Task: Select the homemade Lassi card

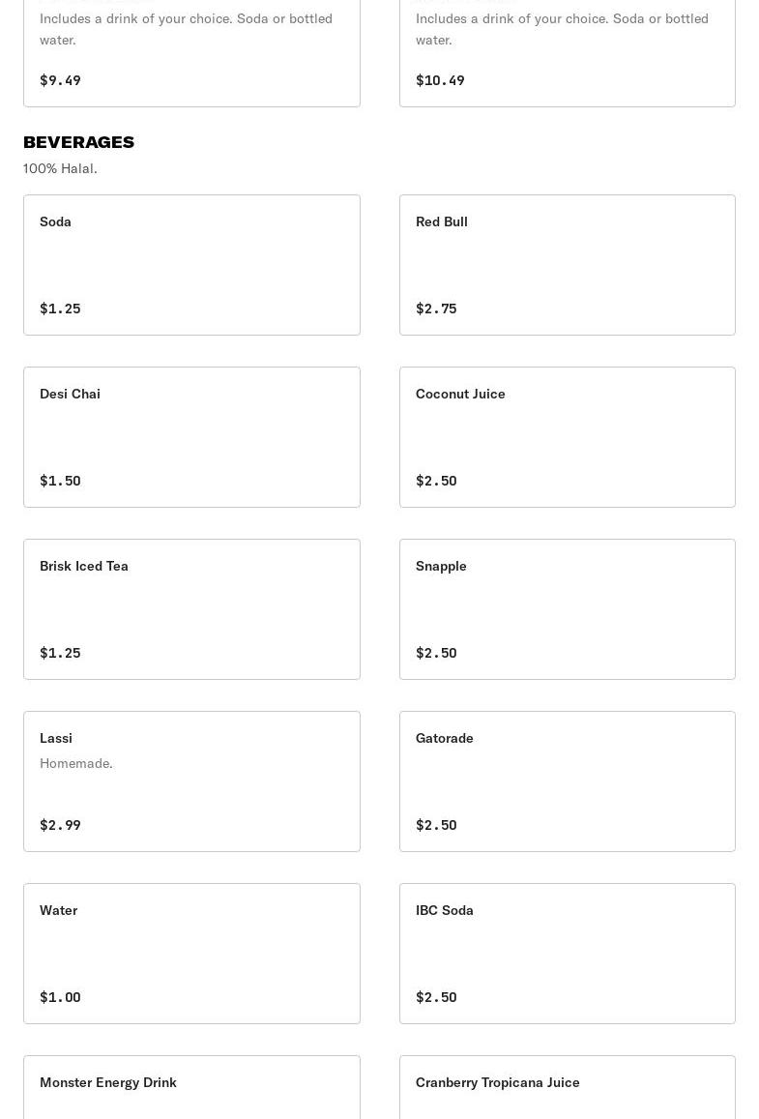Action: click(191, 780)
